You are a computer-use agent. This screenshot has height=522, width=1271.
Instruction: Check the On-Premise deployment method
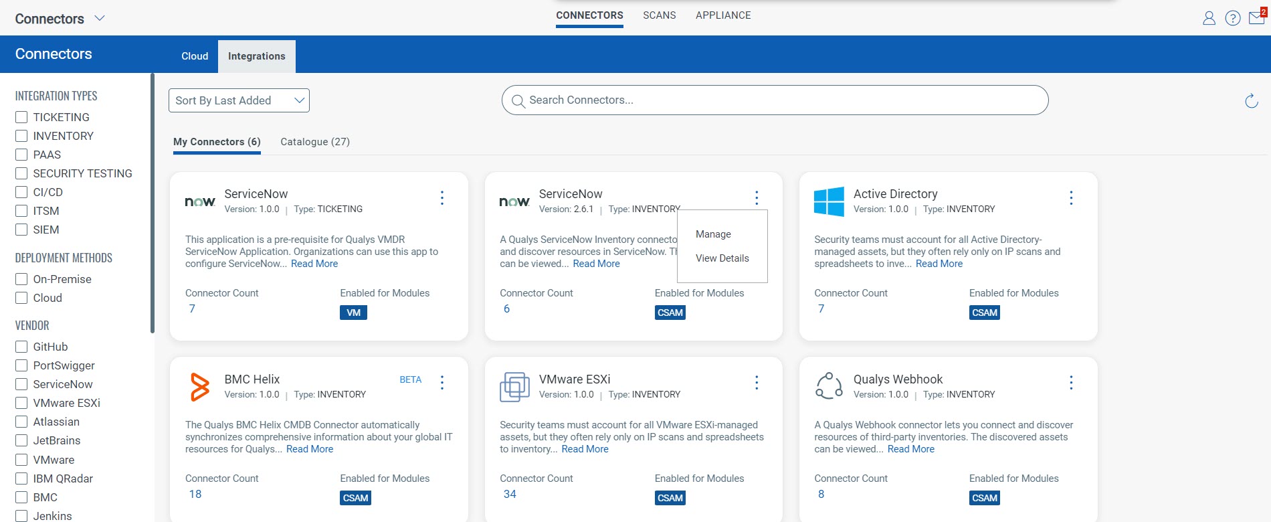point(21,279)
